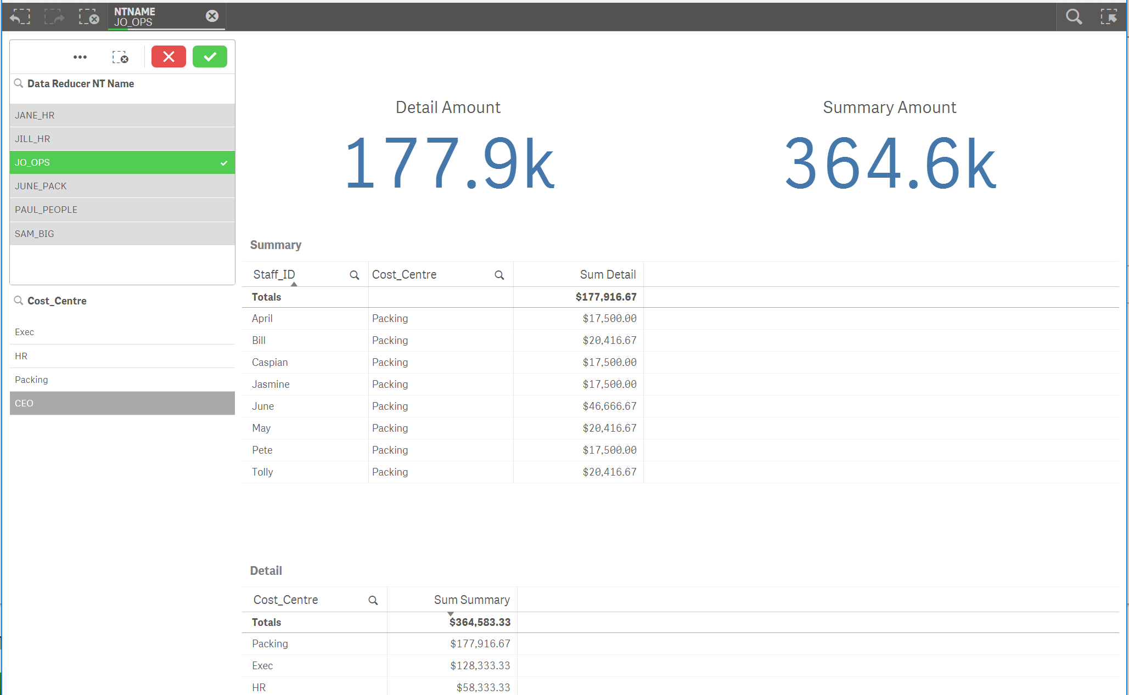The image size is (1129, 695).
Task: Select April in Summary table
Action: pos(262,318)
